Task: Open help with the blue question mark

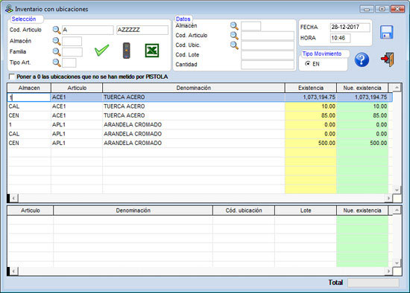Action: pos(362,59)
